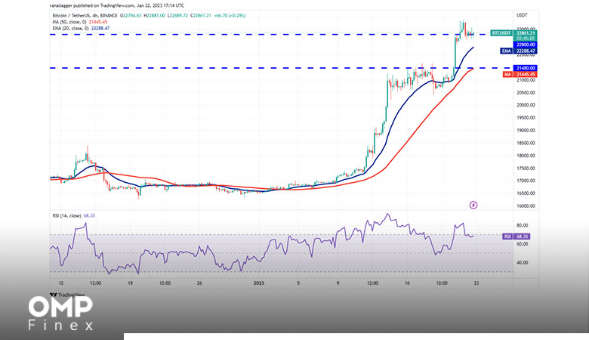Click the 20000.00 price axis label
589x340 pixels.
pos(526,105)
